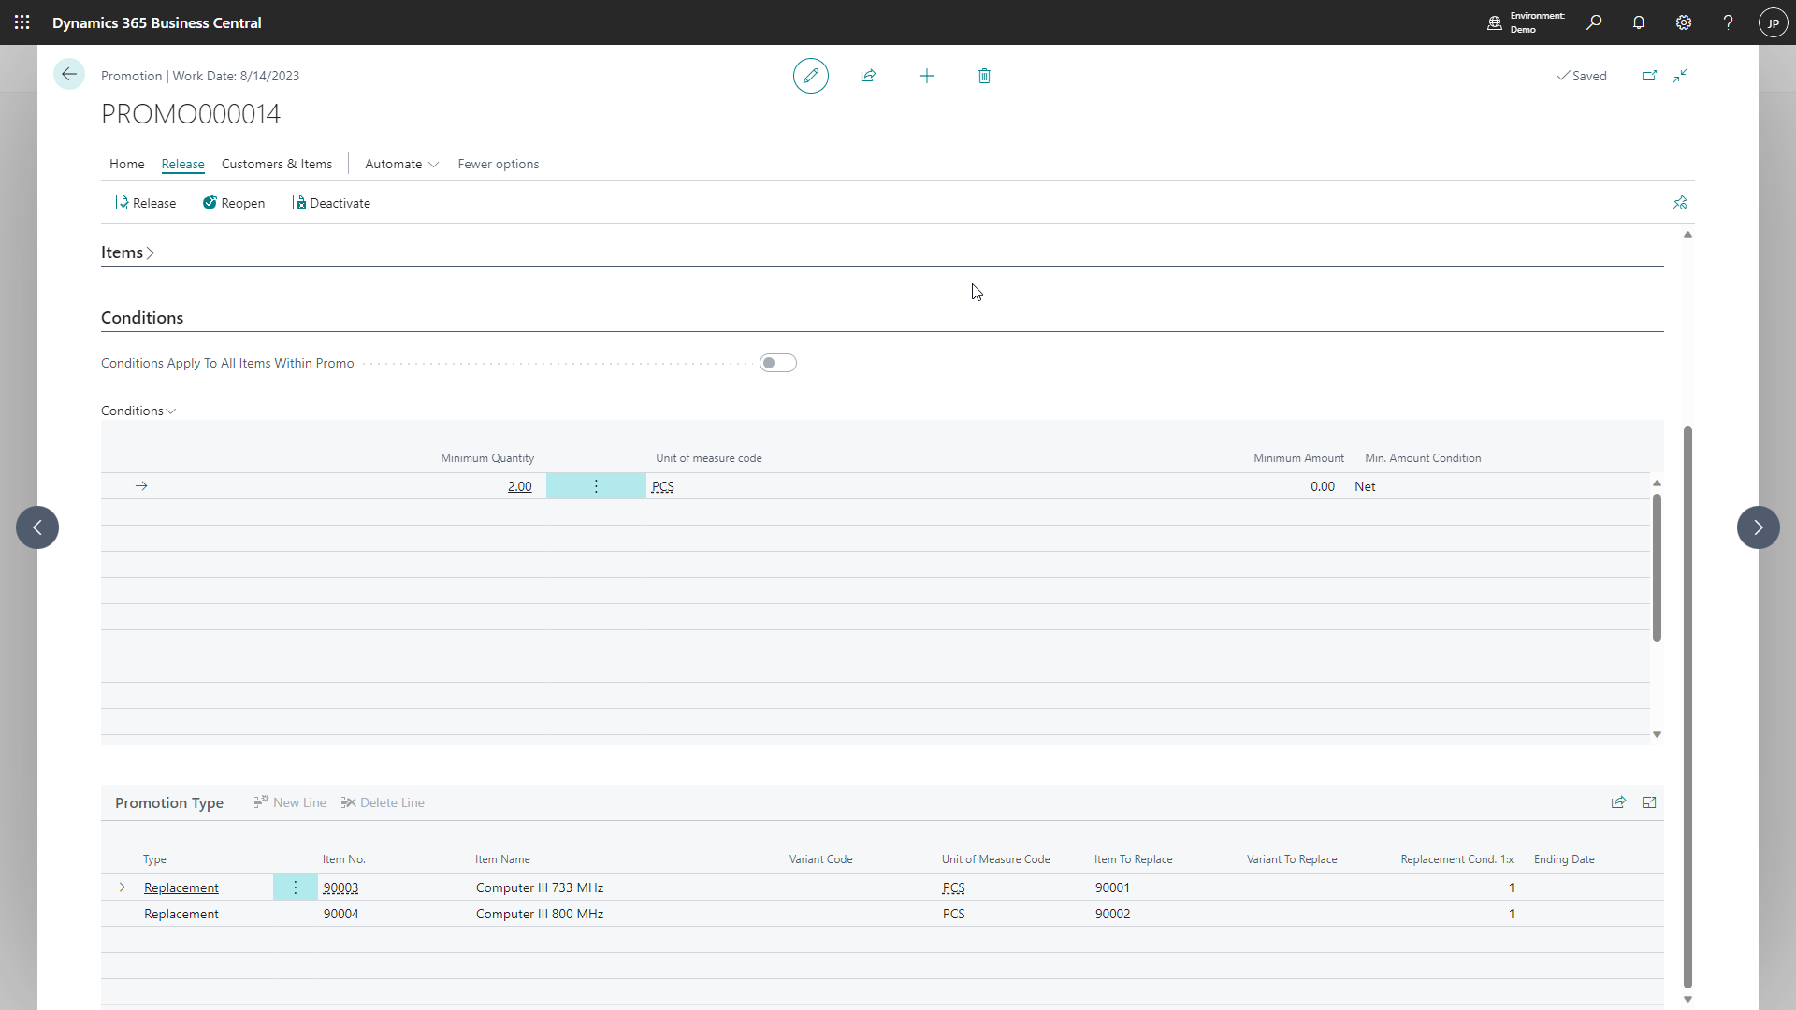Screen dimensions: 1796x1010
Task: Click Dynamics 365 Business Central title
Action: coord(157,22)
